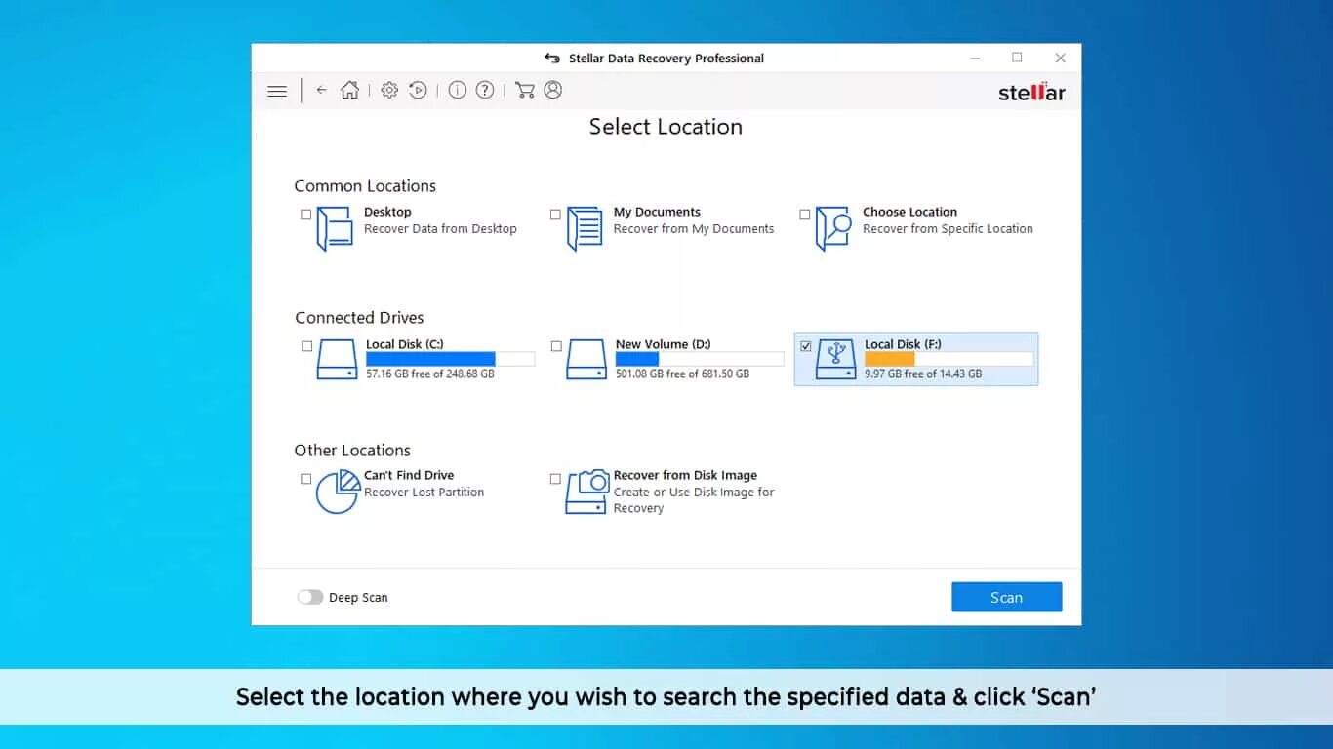Open the information icon
The width and height of the screenshot is (1333, 749).
click(x=457, y=90)
